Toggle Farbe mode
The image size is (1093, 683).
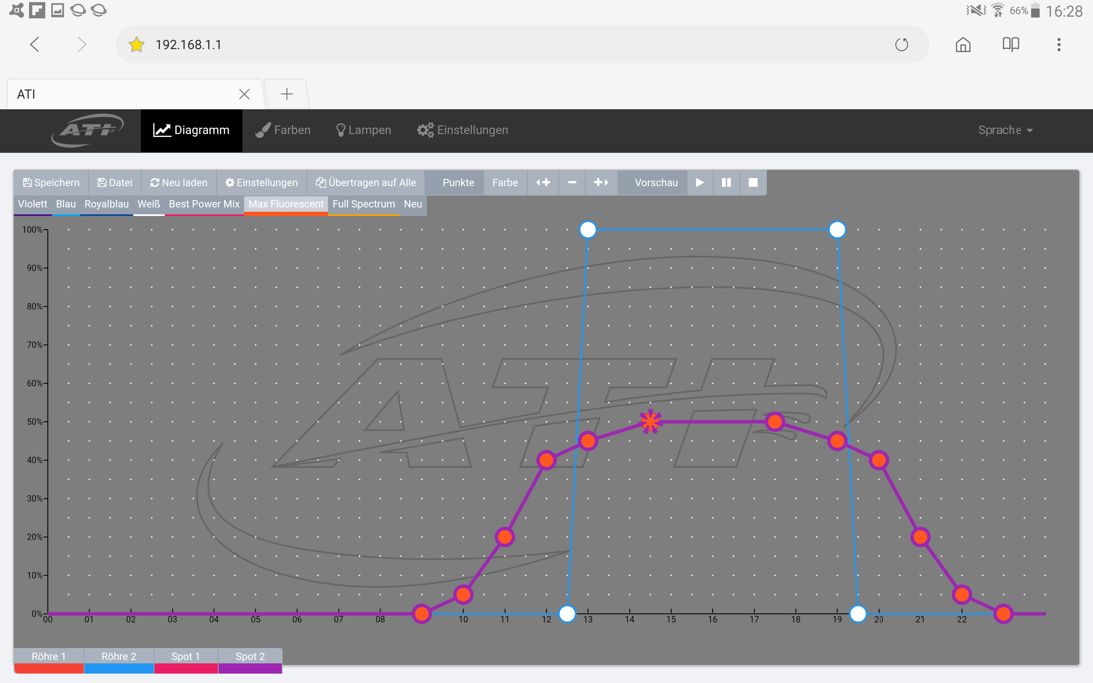(505, 183)
